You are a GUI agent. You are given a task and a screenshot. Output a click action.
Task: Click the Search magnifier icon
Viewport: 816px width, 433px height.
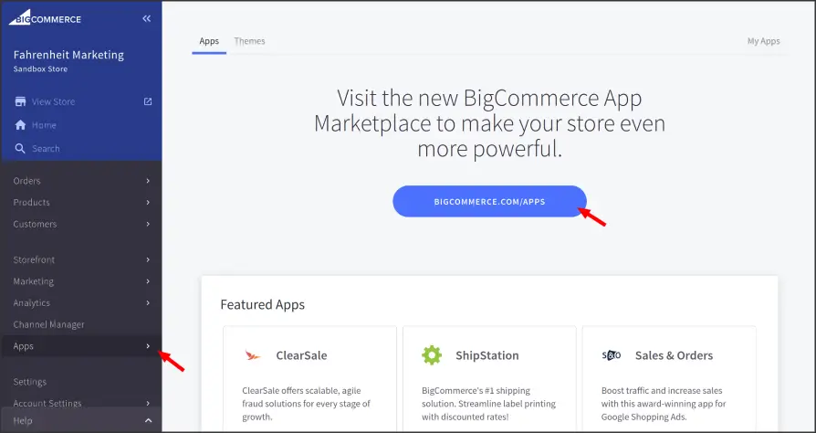tap(20, 149)
